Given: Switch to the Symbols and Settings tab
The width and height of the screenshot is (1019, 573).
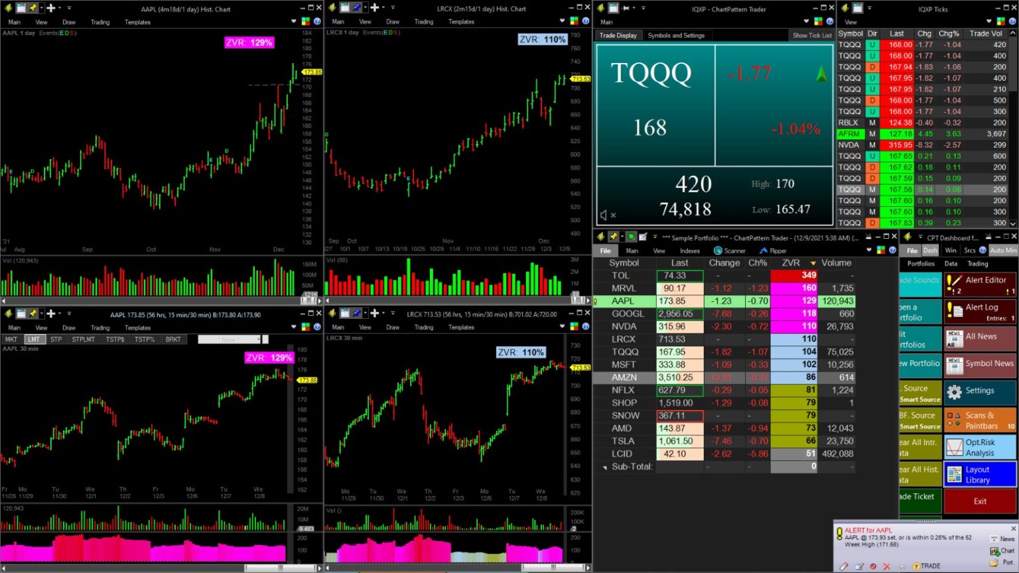Looking at the screenshot, I should [x=677, y=35].
